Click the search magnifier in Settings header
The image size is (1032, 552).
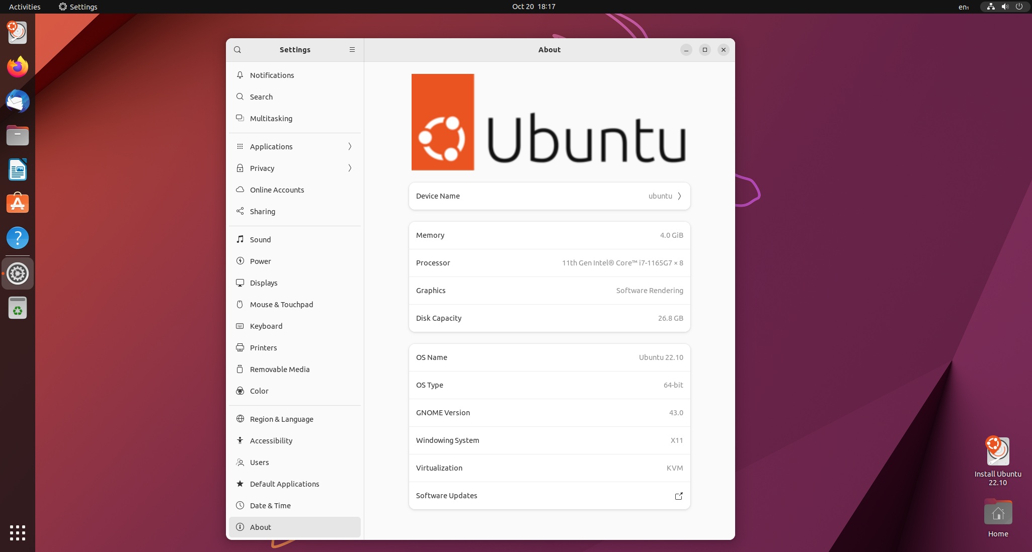click(237, 49)
